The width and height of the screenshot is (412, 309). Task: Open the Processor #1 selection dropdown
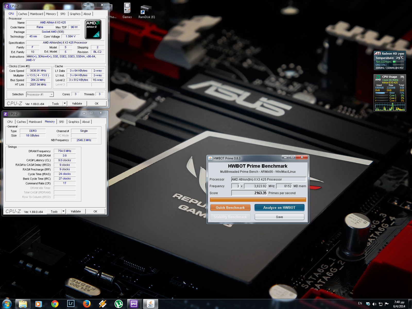[x=40, y=95]
